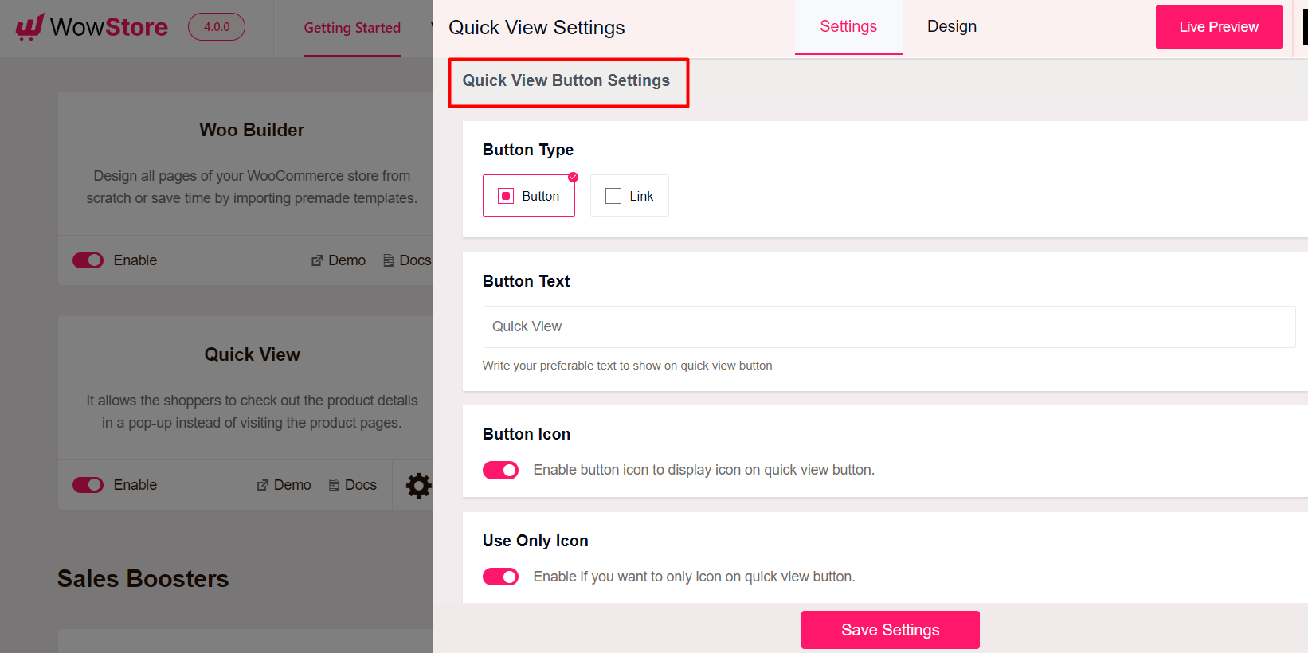
Task: Click the Live Preview button
Action: (x=1218, y=26)
